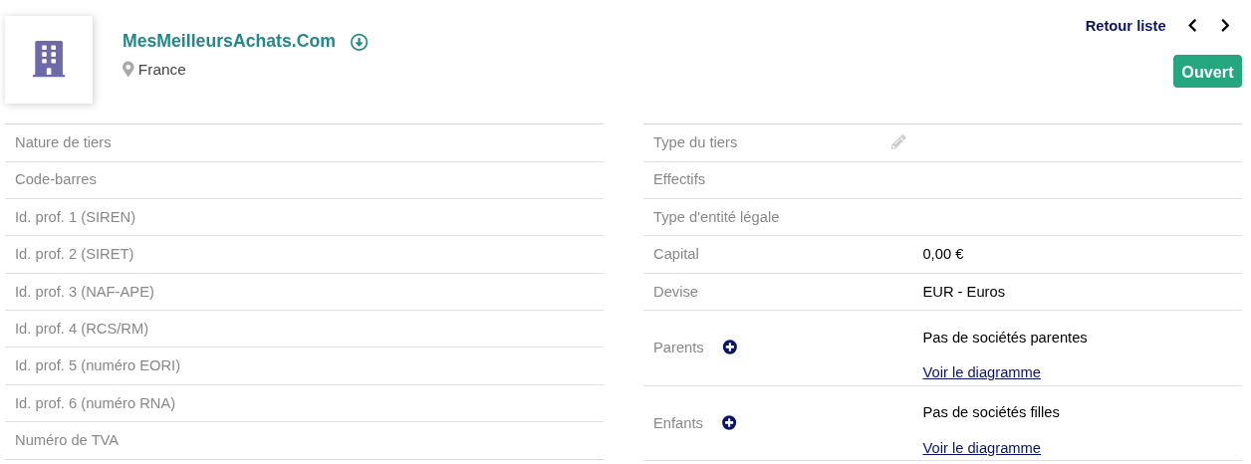Add a parent company with plus icon
This screenshot has height=464, width=1251.
click(x=730, y=348)
